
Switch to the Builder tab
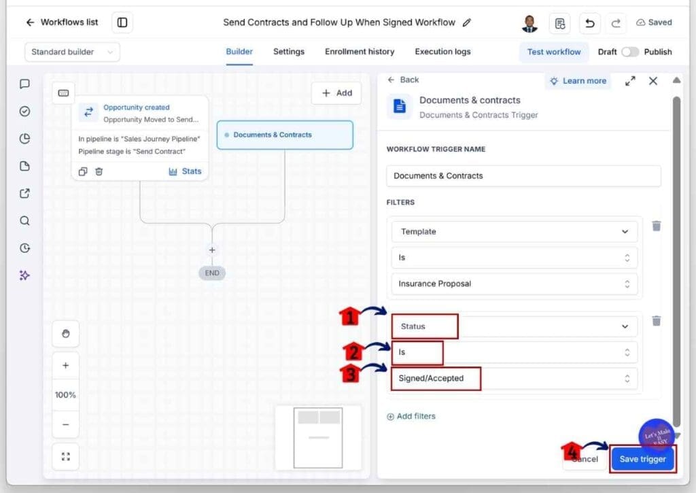(x=239, y=52)
